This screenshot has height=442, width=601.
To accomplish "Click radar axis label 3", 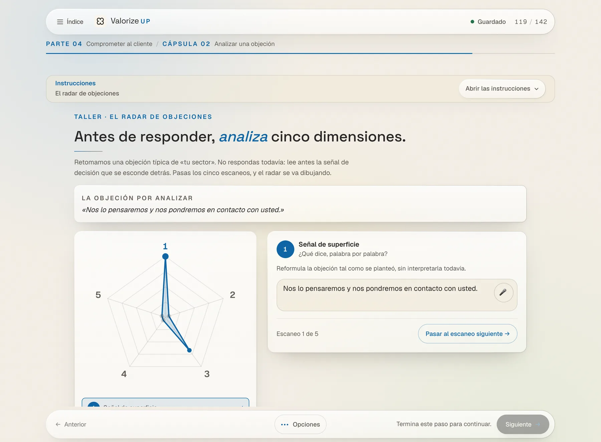I will tap(207, 374).
